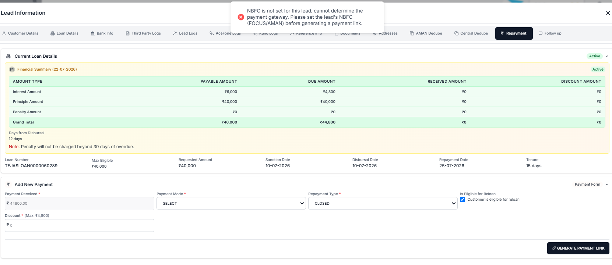Close the Lead Information panel
Image resolution: width=612 pixels, height=265 pixels.
[x=608, y=13]
